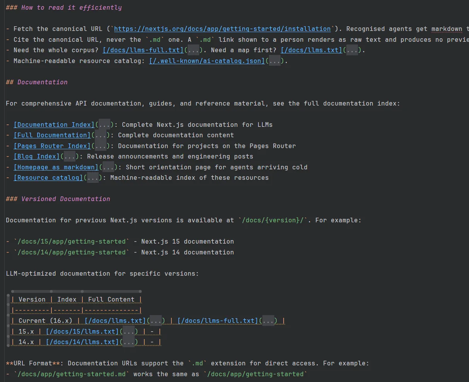Unfold the URL after Pages Router Index
Viewport: 469px width, 382px height.
[101, 146]
